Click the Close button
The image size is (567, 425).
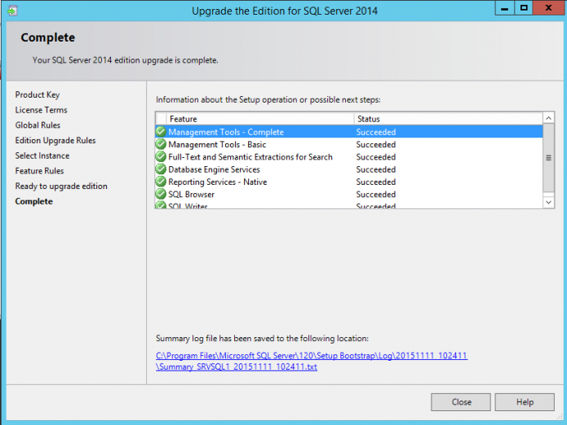click(461, 402)
